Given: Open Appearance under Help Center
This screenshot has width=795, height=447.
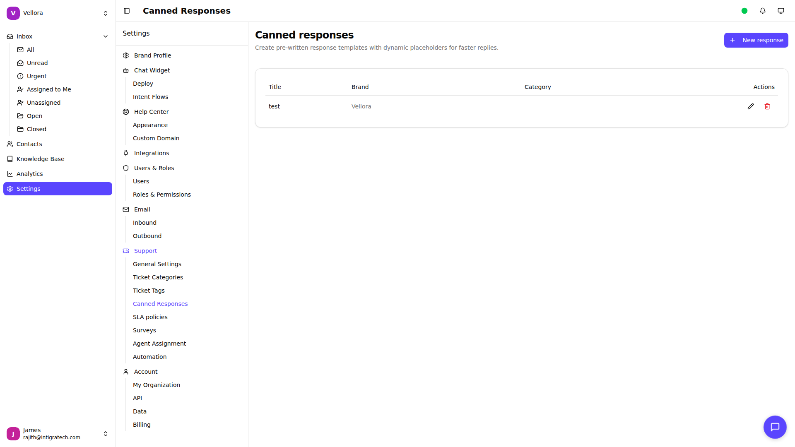Looking at the screenshot, I should pyautogui.click(x=150, y=125).
